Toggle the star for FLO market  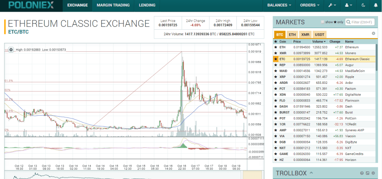click(x=276, y=100)
